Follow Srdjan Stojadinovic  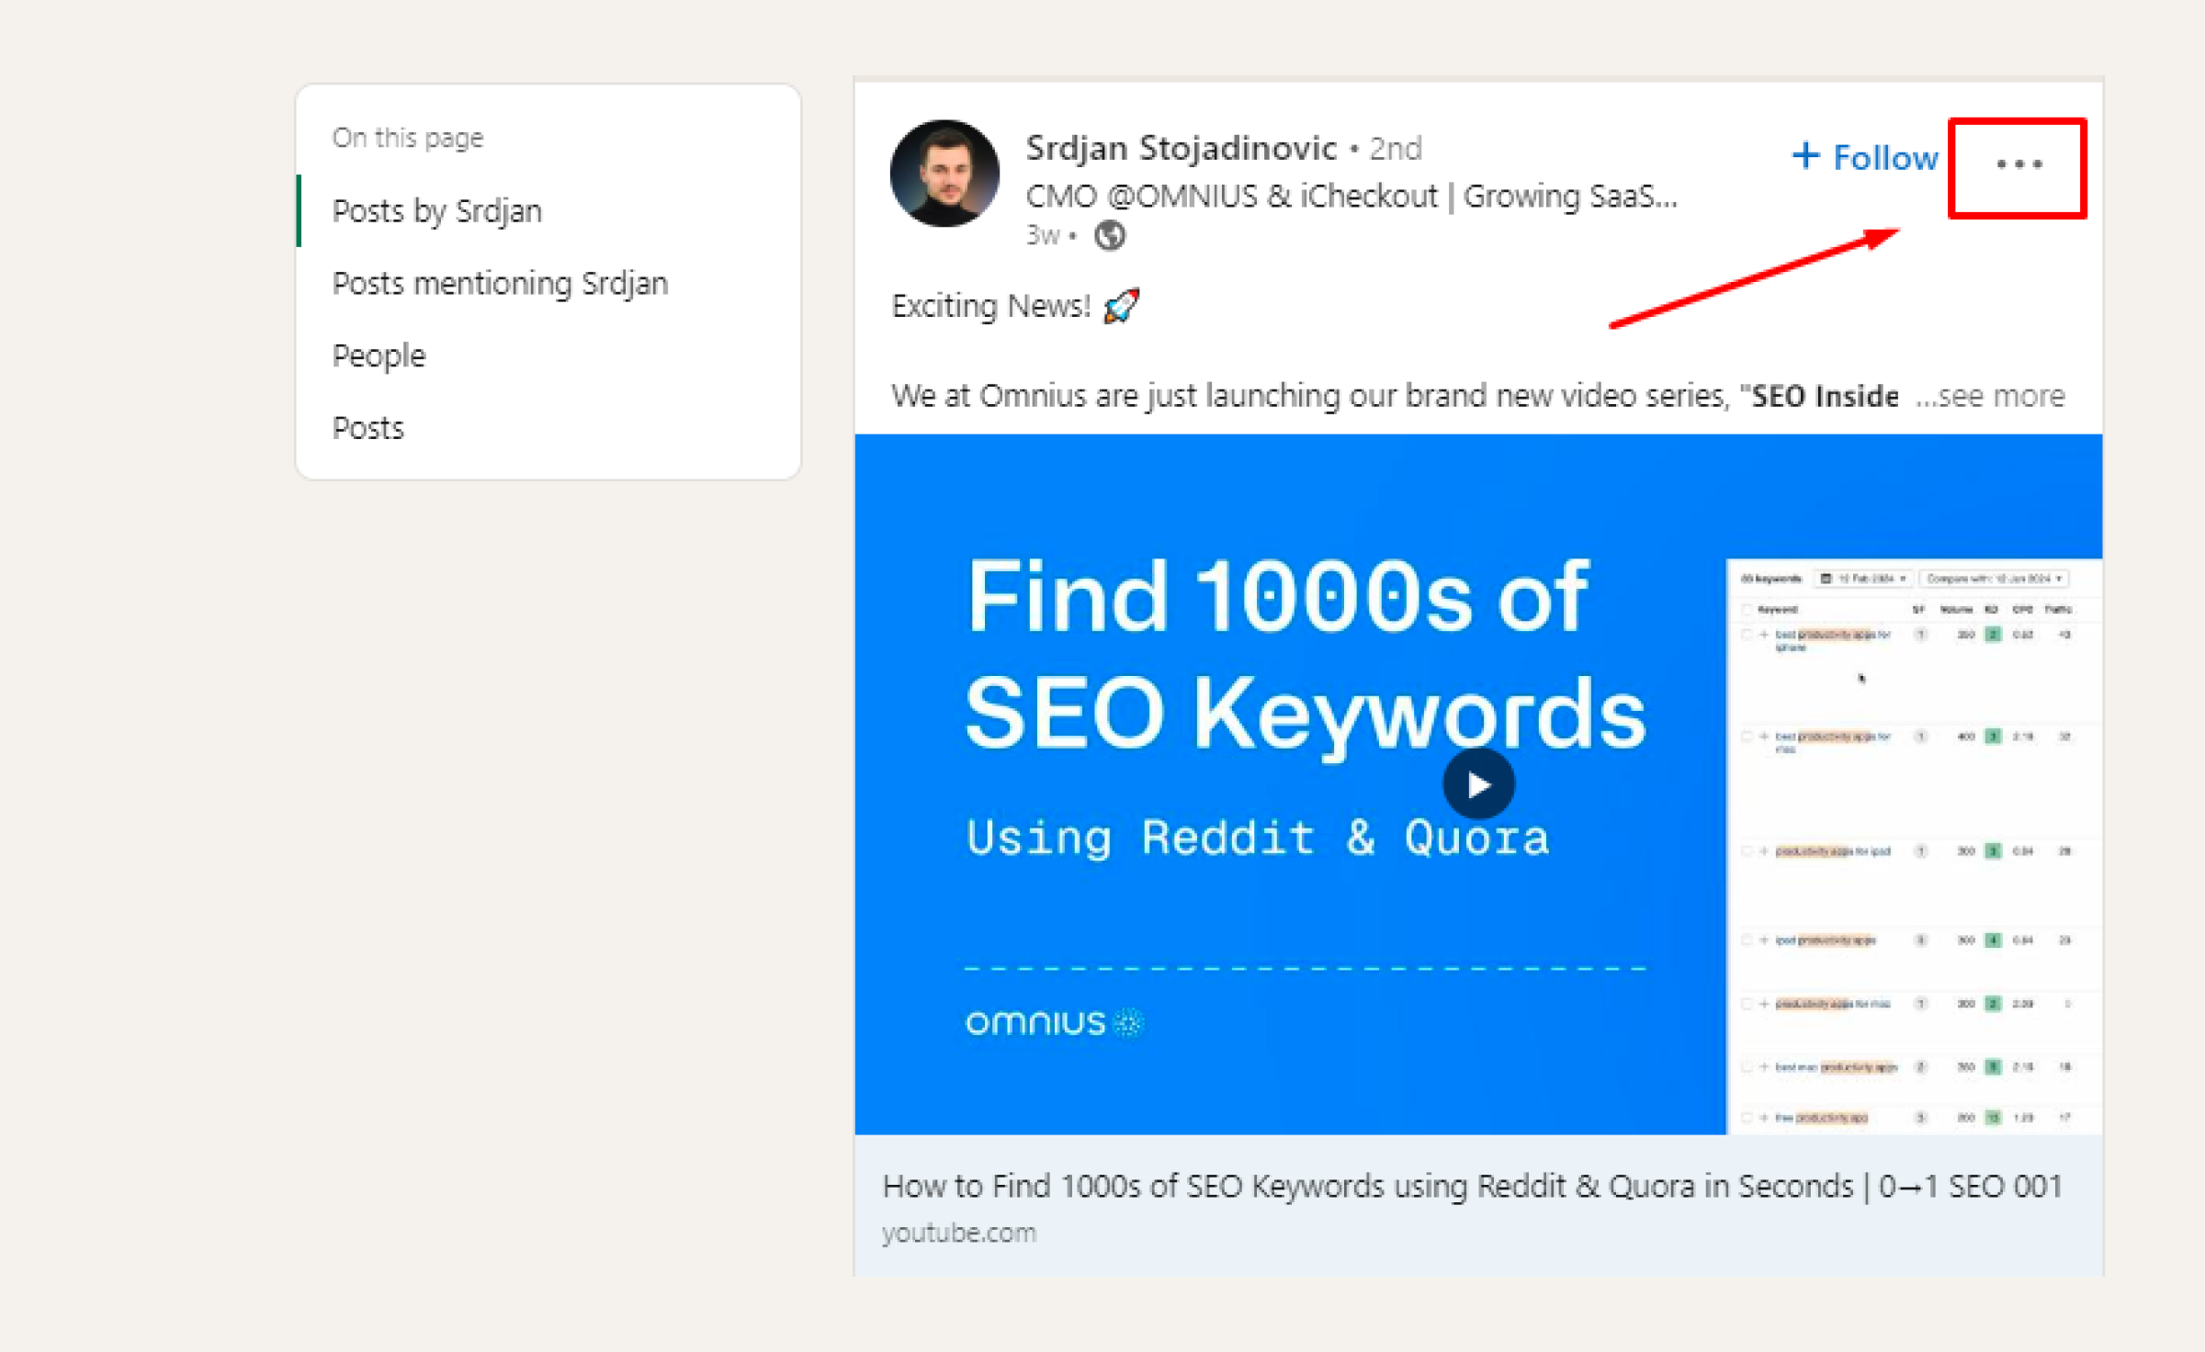click(1865, 157)
